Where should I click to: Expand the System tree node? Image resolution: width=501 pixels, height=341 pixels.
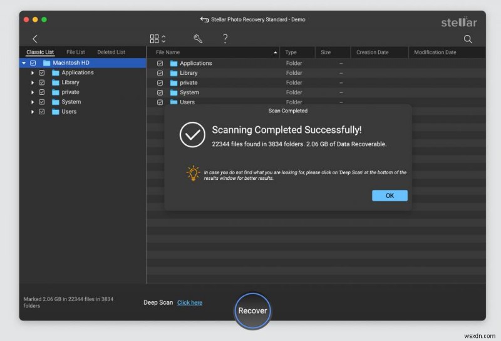point(33,102)
